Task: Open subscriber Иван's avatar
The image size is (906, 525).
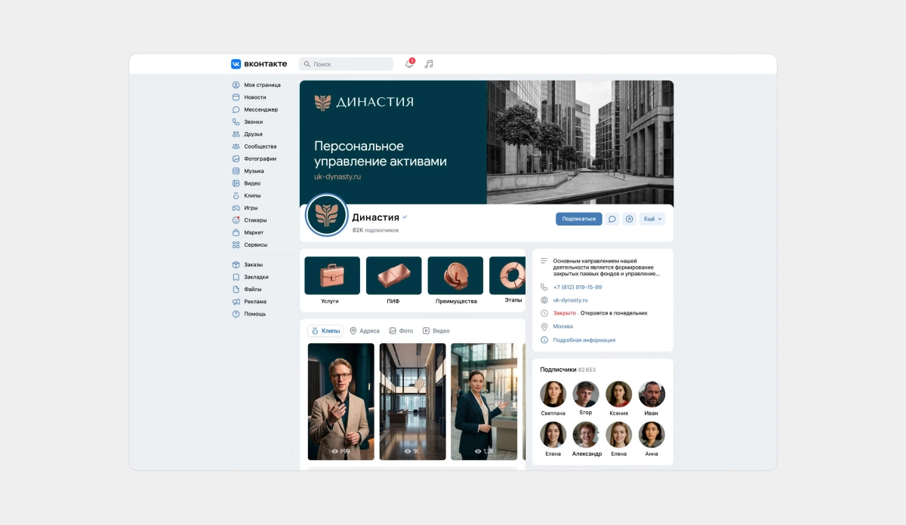Action: tap(652, 394)
